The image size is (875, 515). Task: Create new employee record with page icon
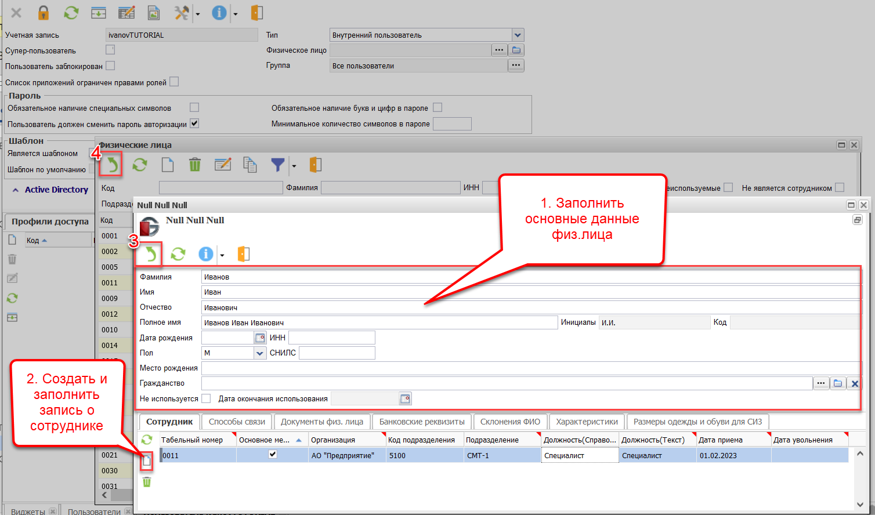pyautogui.click(x=147, y=461)
